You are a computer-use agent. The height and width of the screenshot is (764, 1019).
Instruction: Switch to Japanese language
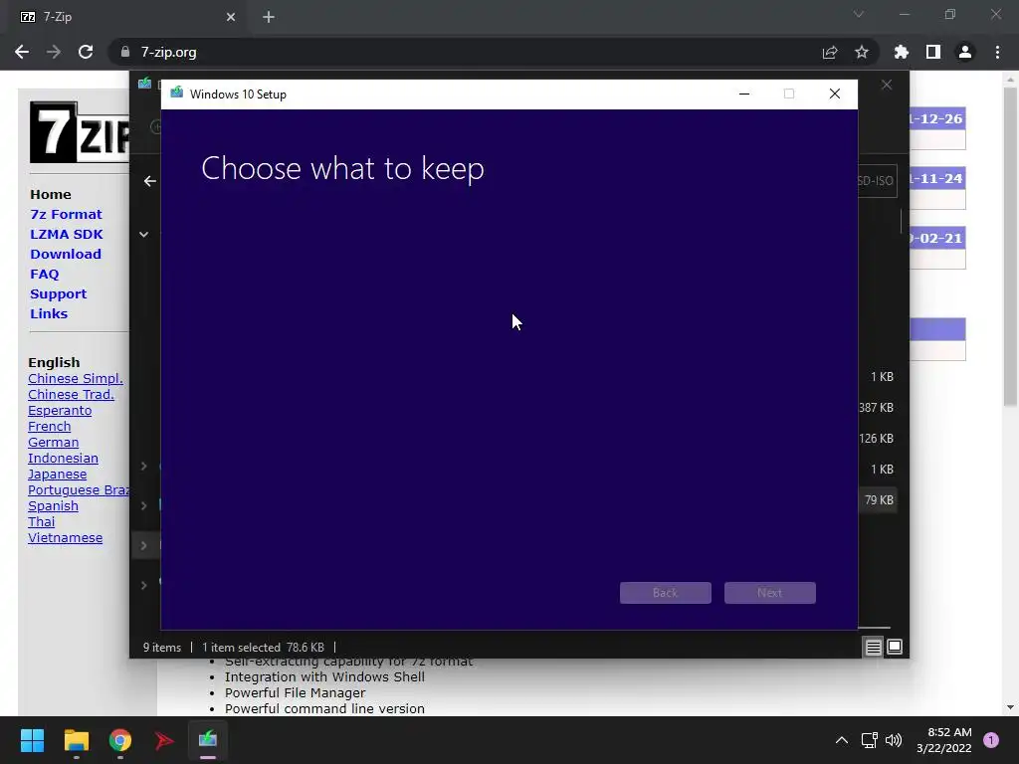click(x=57, y=475)
